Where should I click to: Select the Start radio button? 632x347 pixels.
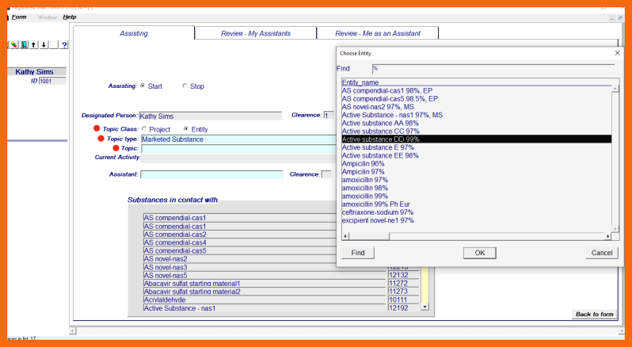tap(143, 86)
